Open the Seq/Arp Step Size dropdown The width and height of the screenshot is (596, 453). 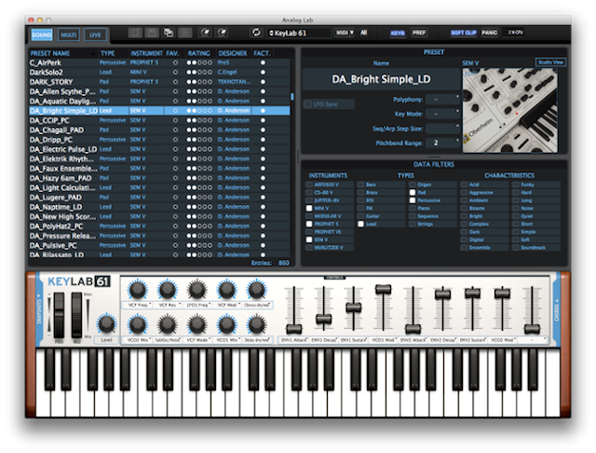coord(443,129)
